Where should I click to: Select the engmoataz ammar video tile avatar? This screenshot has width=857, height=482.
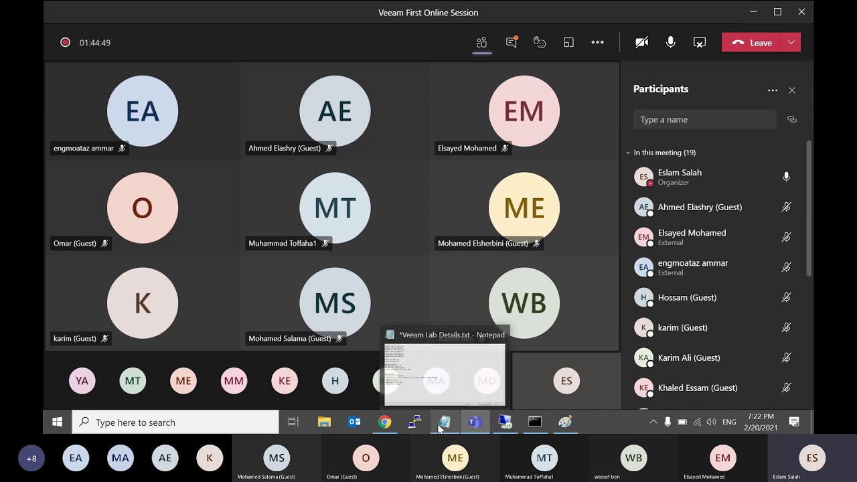click(143, 111)
